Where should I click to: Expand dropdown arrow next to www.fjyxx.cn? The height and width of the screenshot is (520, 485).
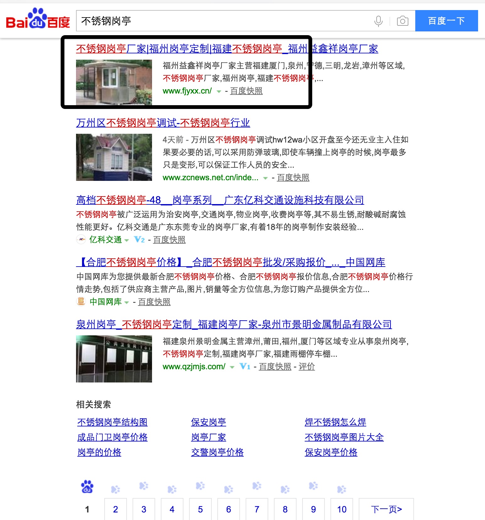pos(219,91)
